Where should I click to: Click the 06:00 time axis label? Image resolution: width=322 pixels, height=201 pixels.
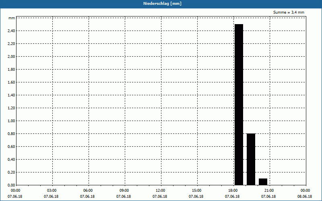tap(88, 191)
